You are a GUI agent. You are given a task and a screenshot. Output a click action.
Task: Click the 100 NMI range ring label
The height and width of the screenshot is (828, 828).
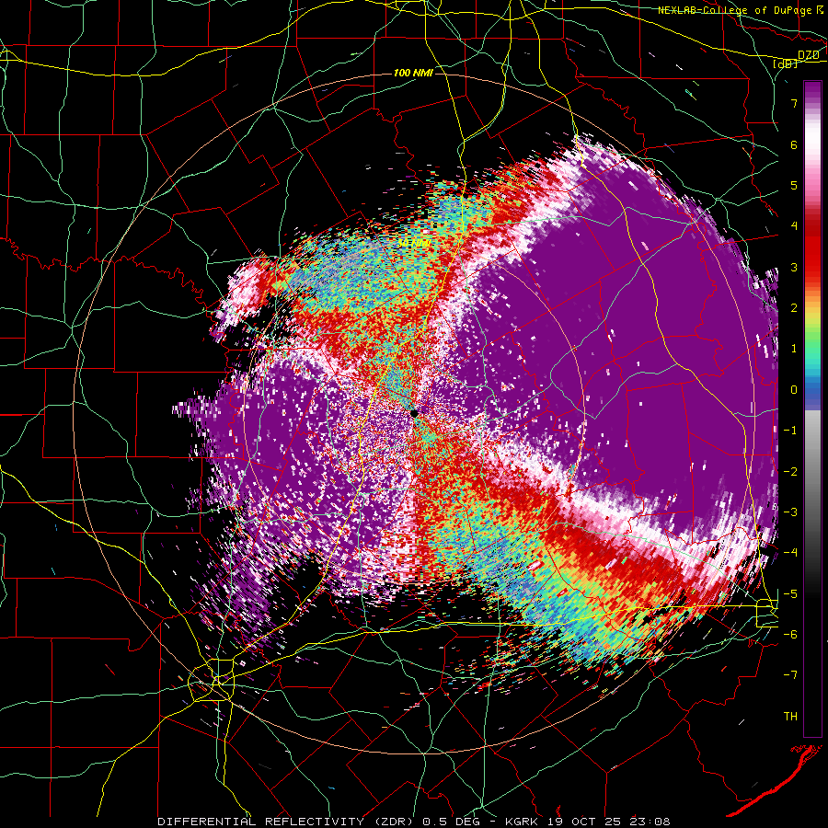413,73
